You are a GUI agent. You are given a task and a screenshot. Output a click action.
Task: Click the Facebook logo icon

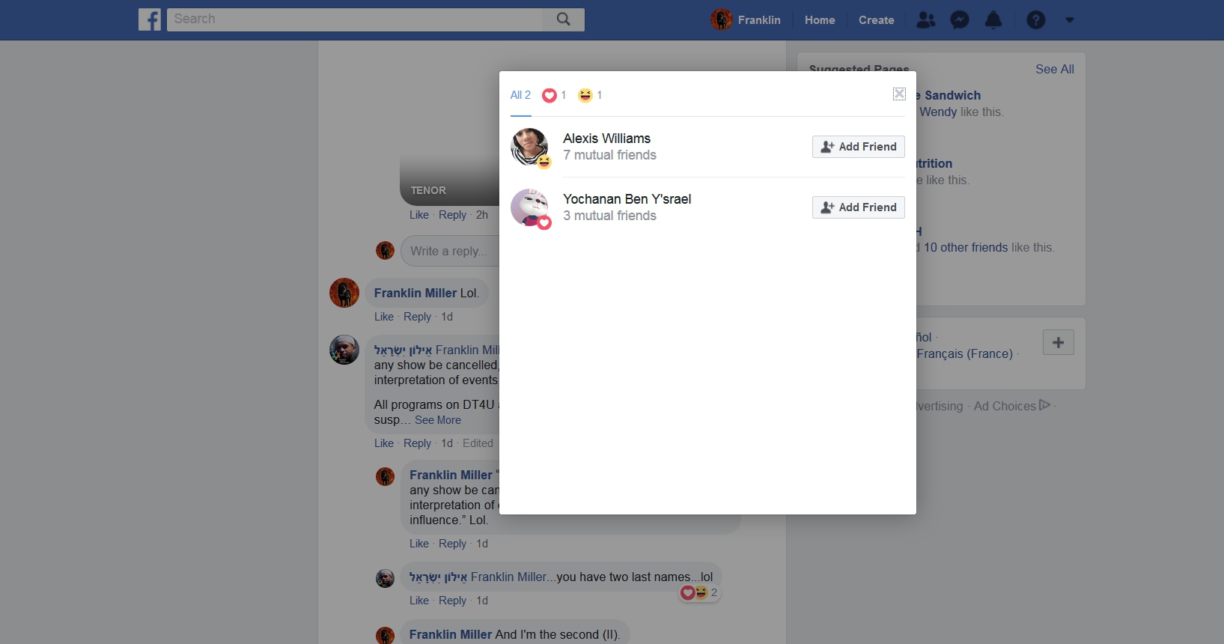click(x=150, y=19)
